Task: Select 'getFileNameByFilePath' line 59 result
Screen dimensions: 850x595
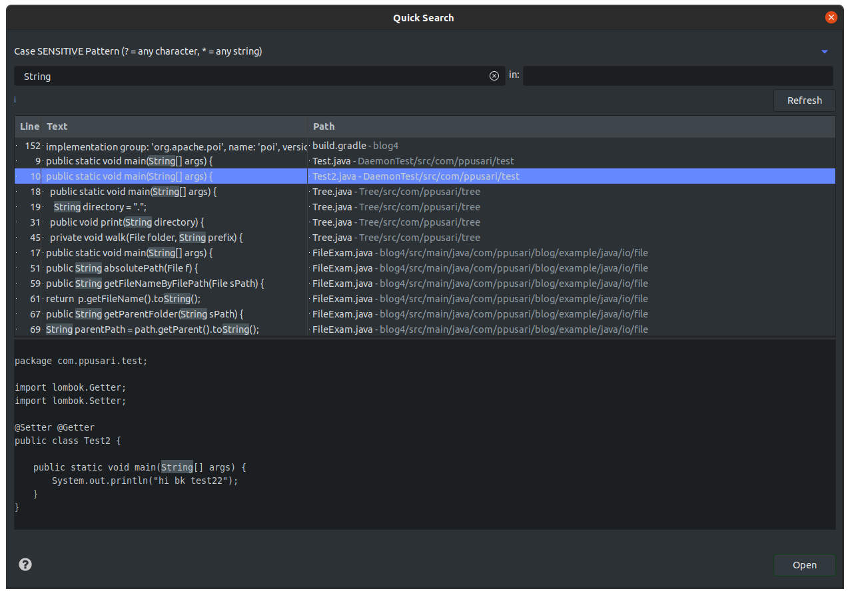Action: (x=425, y=284)
